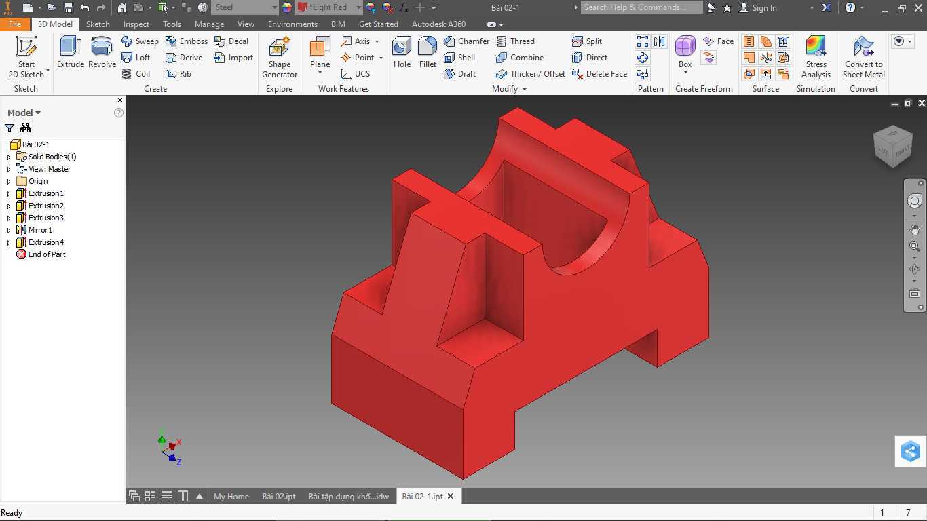
Task: Click the Save icon in quick access toolbar
Action: tap(69, 7)
